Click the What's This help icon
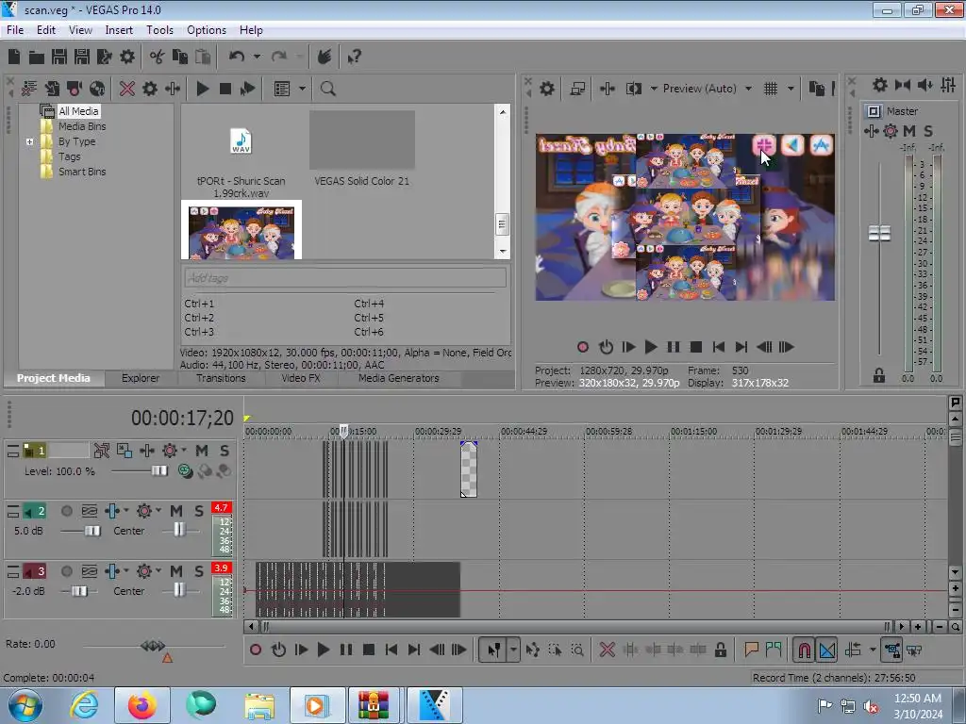 click(354, 57)
